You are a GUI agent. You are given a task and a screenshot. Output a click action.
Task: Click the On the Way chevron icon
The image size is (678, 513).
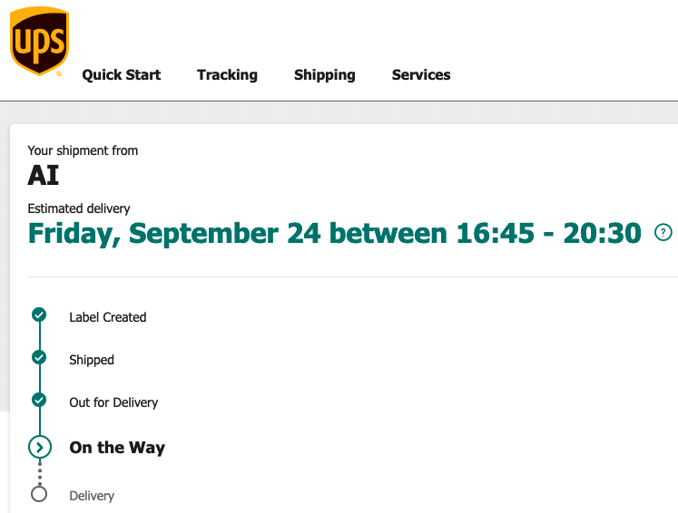(39, 447)
